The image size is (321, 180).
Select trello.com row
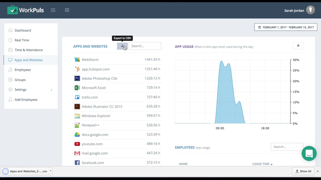(117, 97)
